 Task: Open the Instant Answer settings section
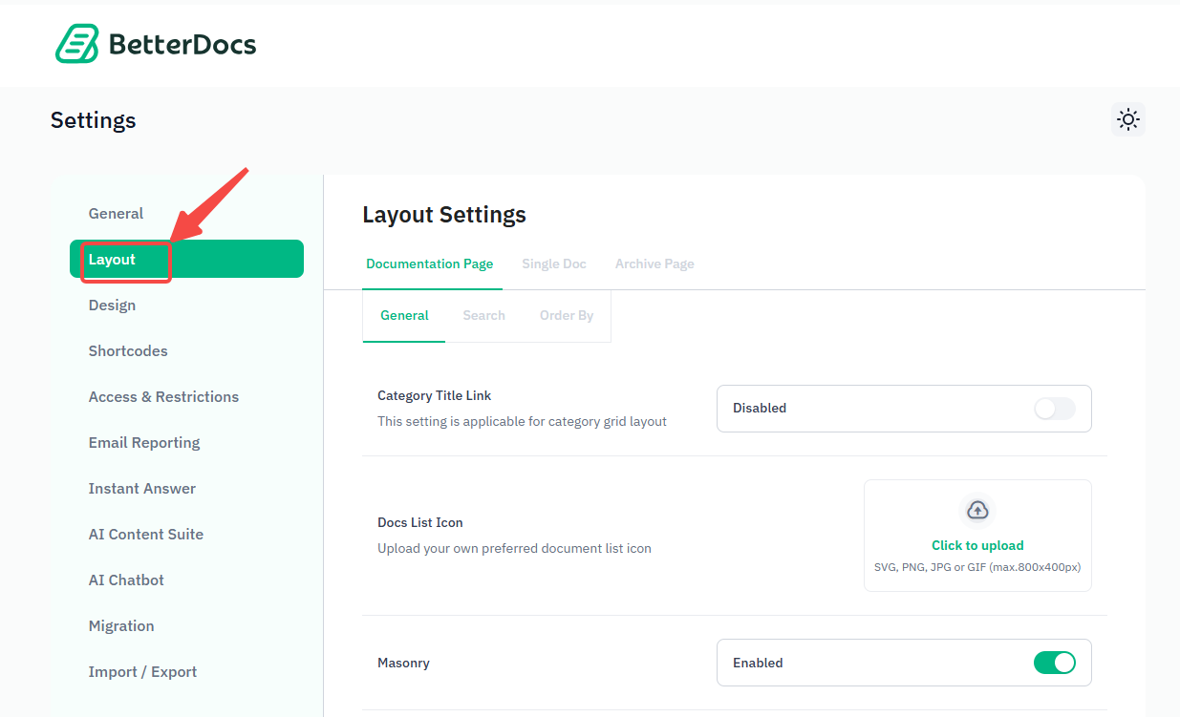point(141,488)
